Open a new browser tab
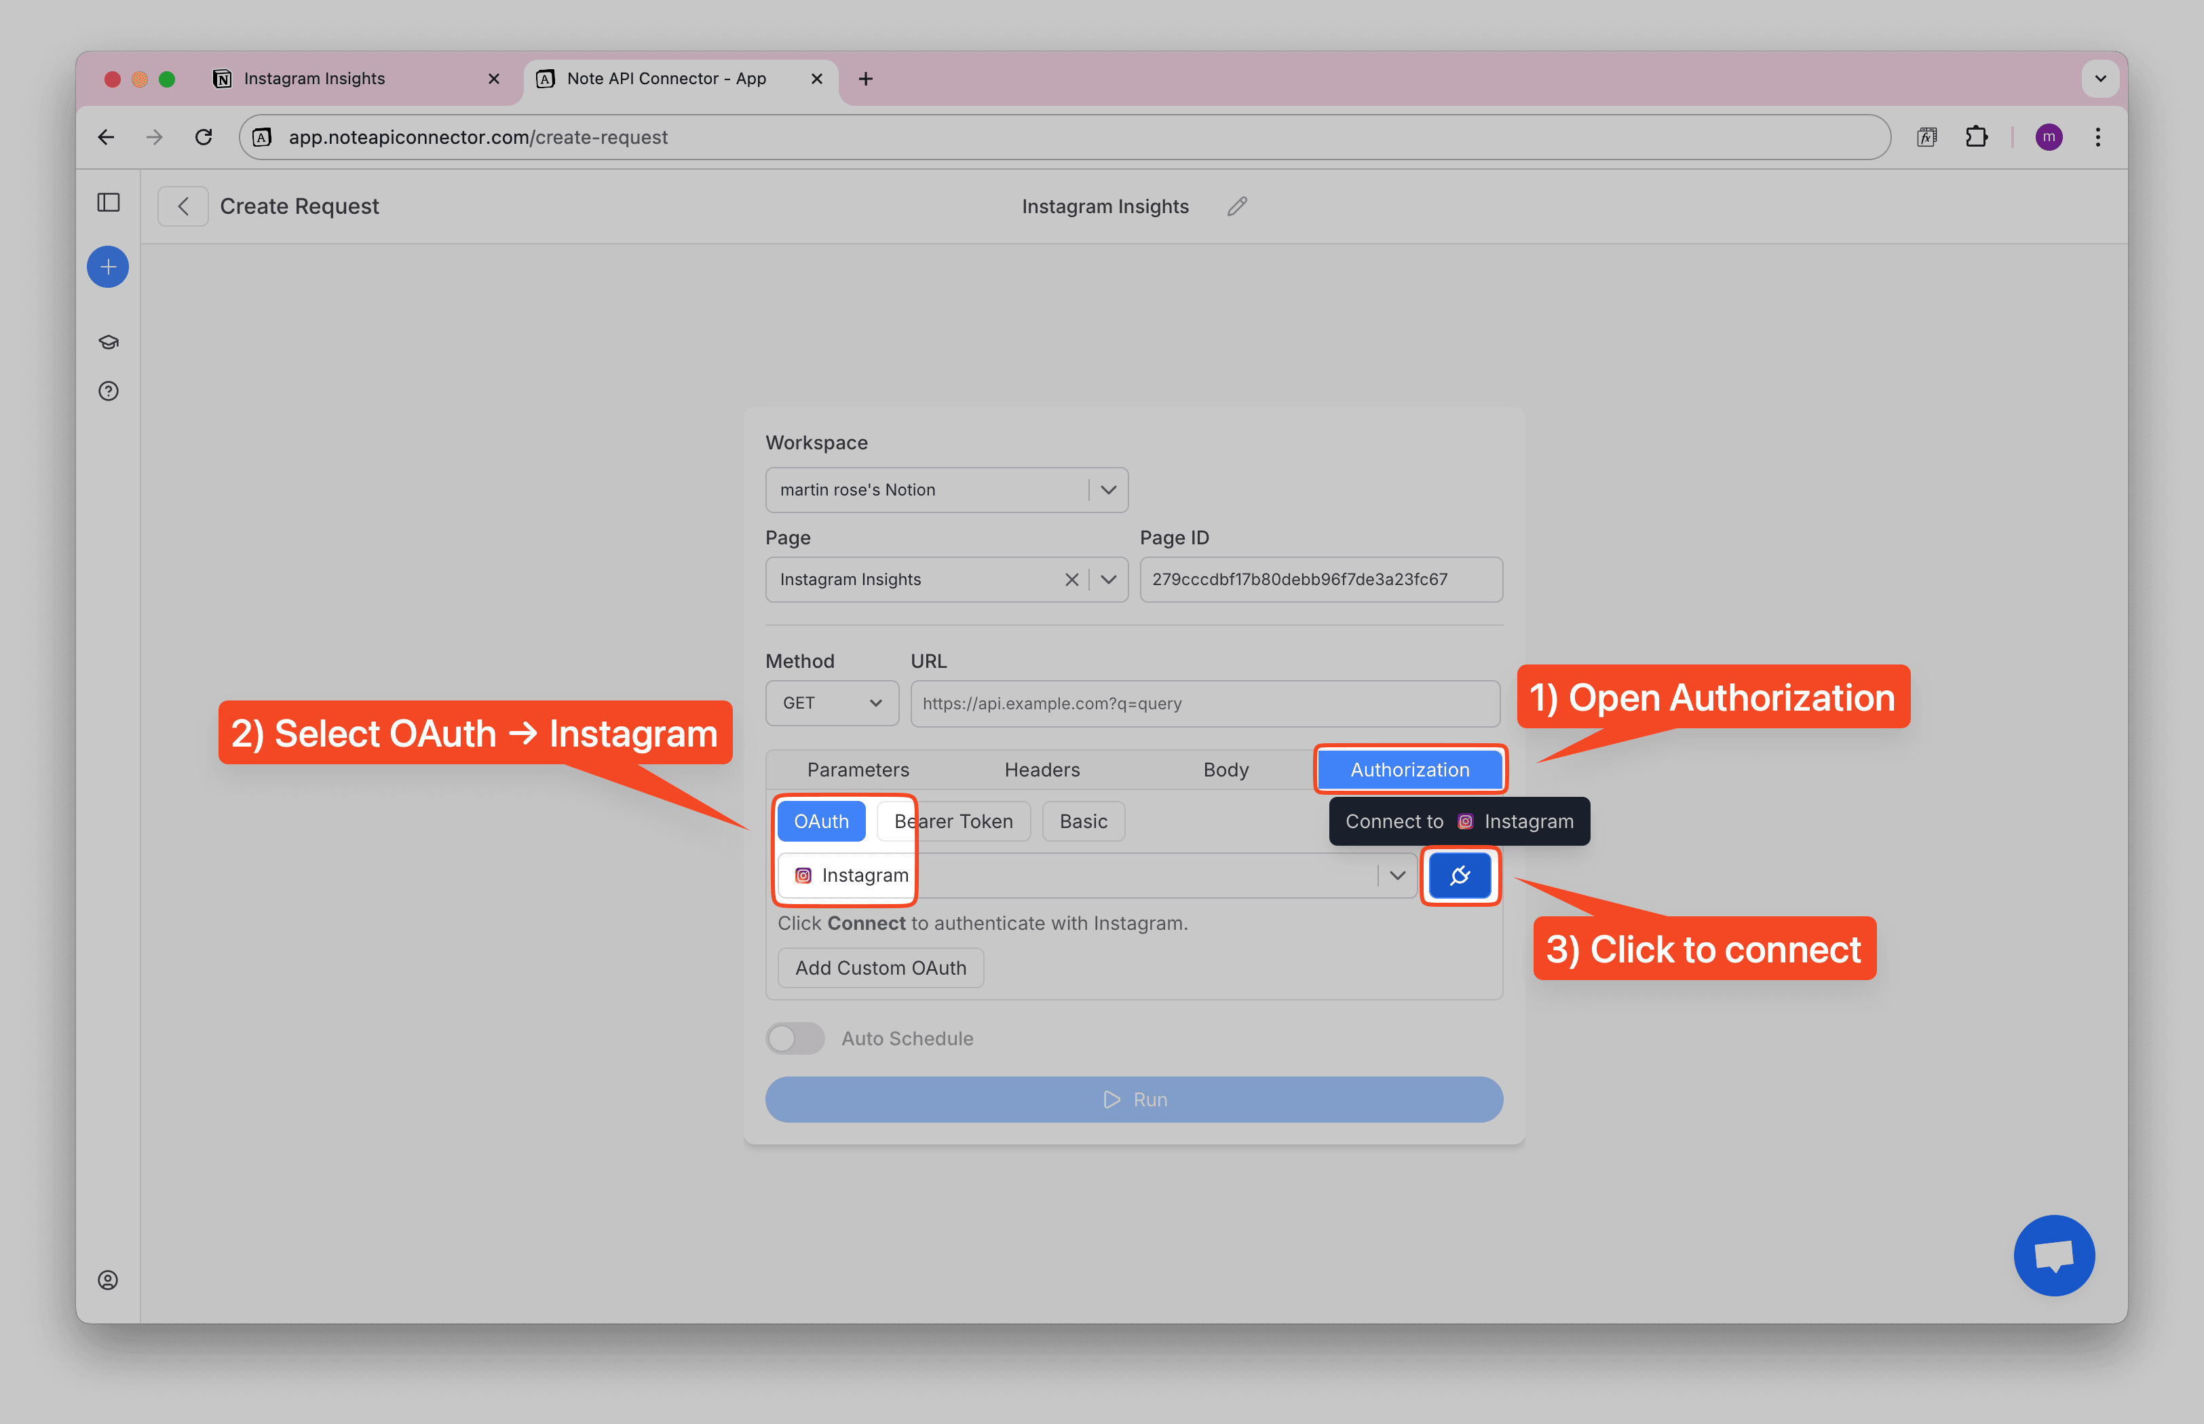Viewport: 2204px width, 1424px height. coord(865,79)
